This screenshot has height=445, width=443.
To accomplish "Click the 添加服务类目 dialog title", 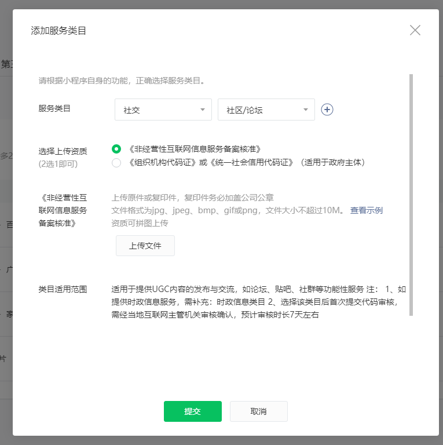I will [x=58, y=31].
